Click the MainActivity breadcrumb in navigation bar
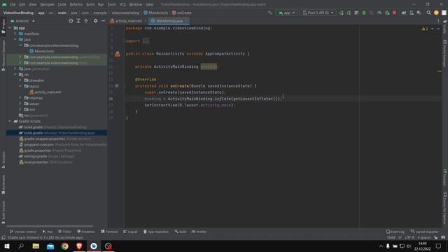 [156, 13]
